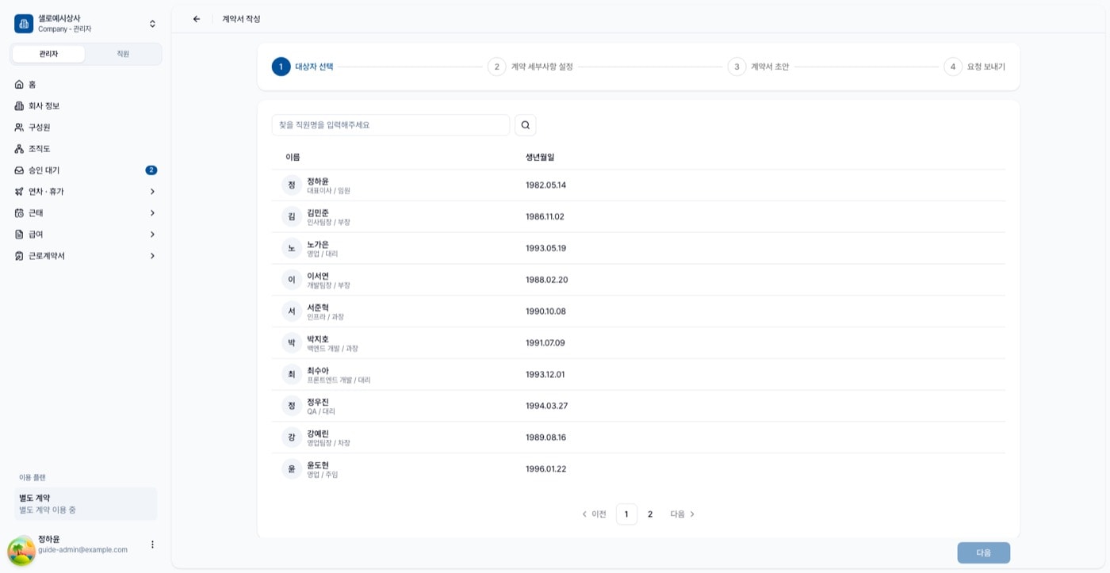Click the search magnifier button
This screenshot has width=1110, height=573.
526,125
